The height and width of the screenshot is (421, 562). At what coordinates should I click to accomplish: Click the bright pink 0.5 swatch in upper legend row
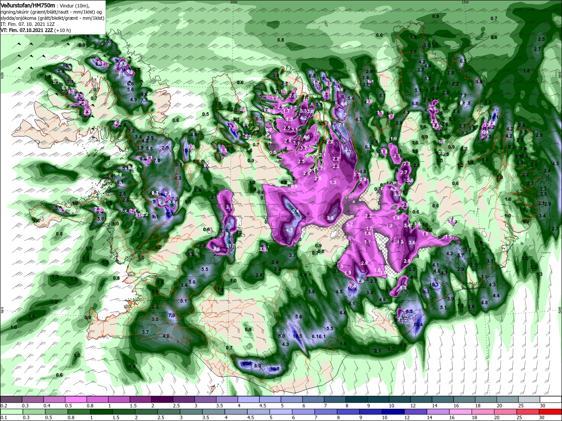click(76, 399)
